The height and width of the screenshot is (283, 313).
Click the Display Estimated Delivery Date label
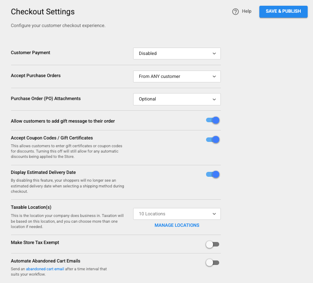(43, 172)
